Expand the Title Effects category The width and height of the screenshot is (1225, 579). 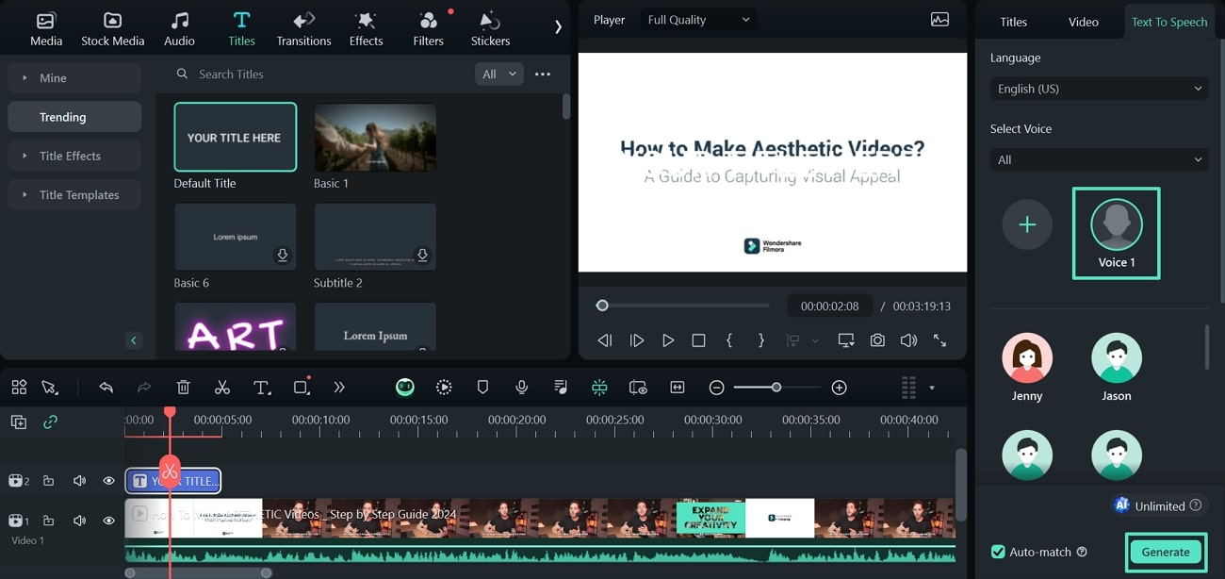[74, 156]
